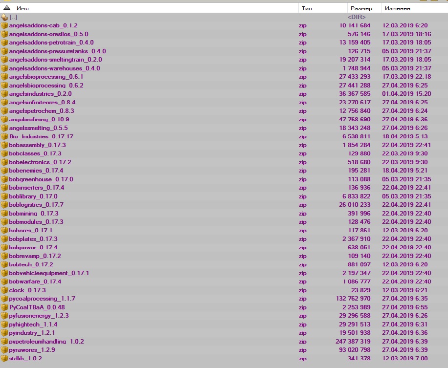
Task: Click the date 18.04.2019 5:21
Action: (405, 171)
